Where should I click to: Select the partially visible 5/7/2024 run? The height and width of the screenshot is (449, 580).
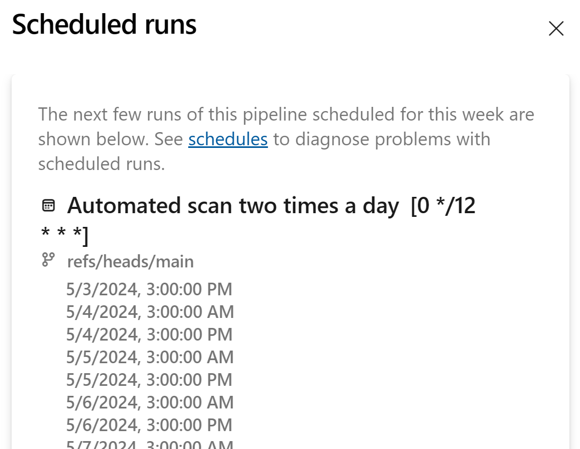(150, 444)
